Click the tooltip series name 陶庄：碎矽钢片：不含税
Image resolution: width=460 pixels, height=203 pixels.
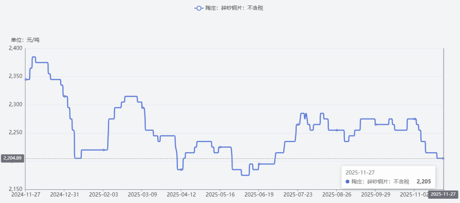click(380, 182)
